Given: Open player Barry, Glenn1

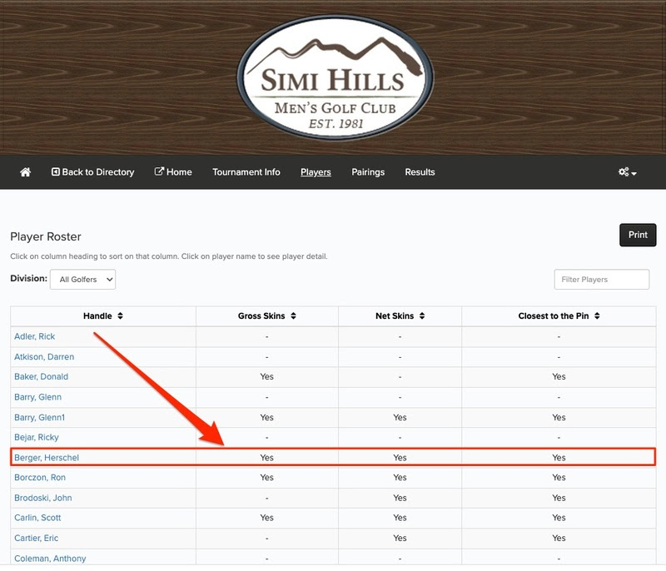Looking at the screenshot, I should coord(39,417).
